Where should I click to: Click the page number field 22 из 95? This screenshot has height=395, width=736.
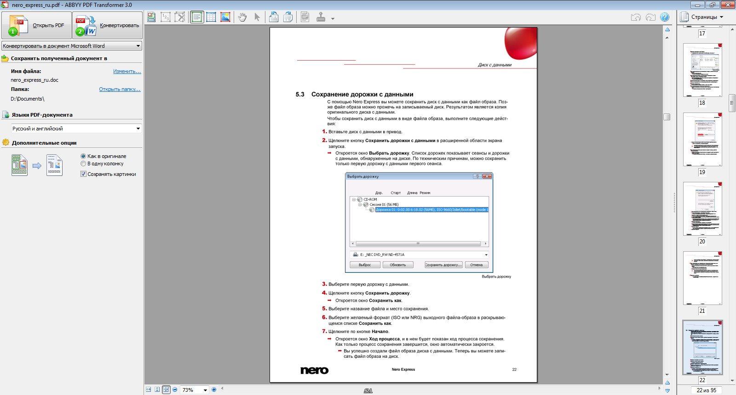(x=706, y=390)
